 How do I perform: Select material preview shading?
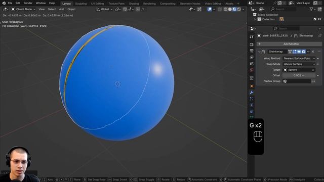coord(234,9)
